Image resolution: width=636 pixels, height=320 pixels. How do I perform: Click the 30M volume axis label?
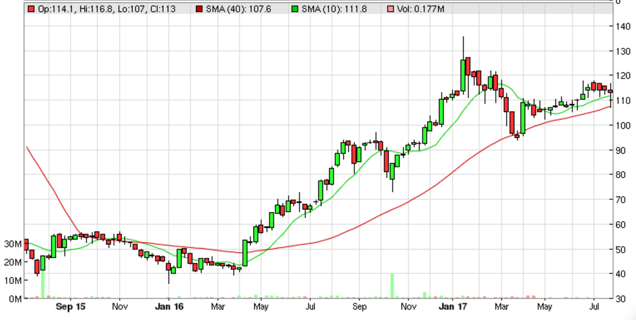13,244
